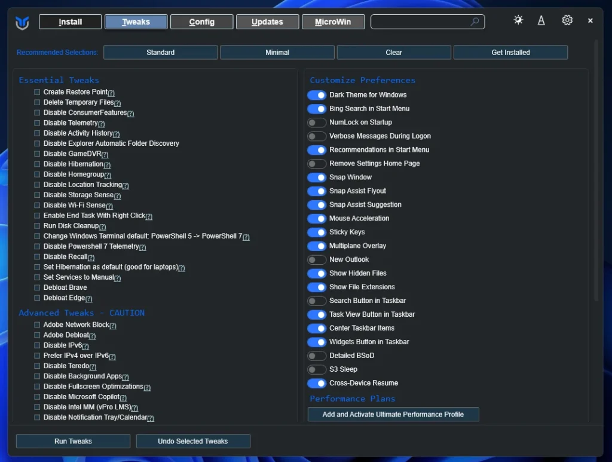Select the Tweaks tab
This screenshot has width=612, height=462.
[x=136, y=22]
